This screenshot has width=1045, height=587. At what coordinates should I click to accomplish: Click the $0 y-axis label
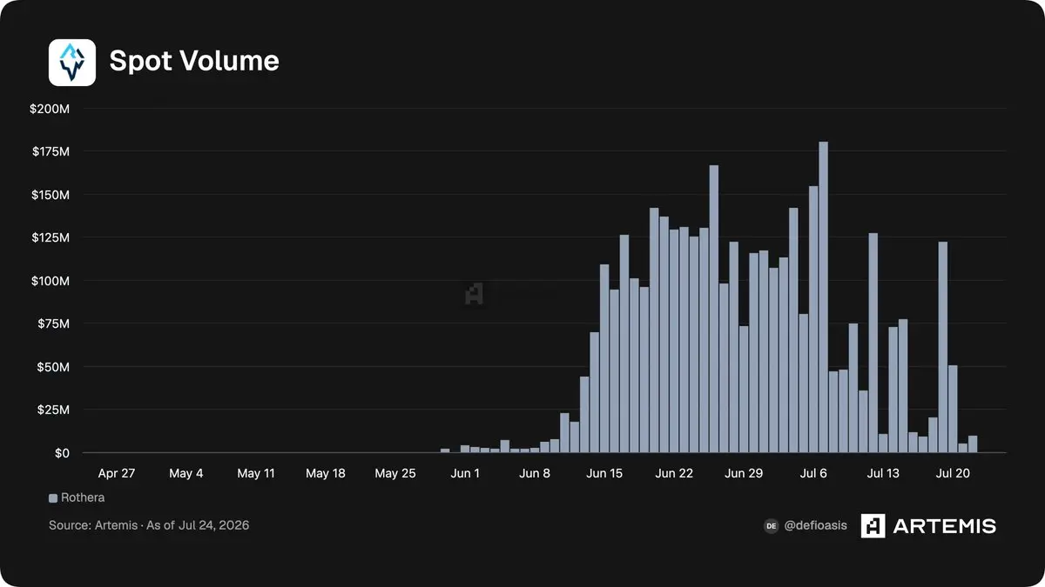[x=61, y=453]
